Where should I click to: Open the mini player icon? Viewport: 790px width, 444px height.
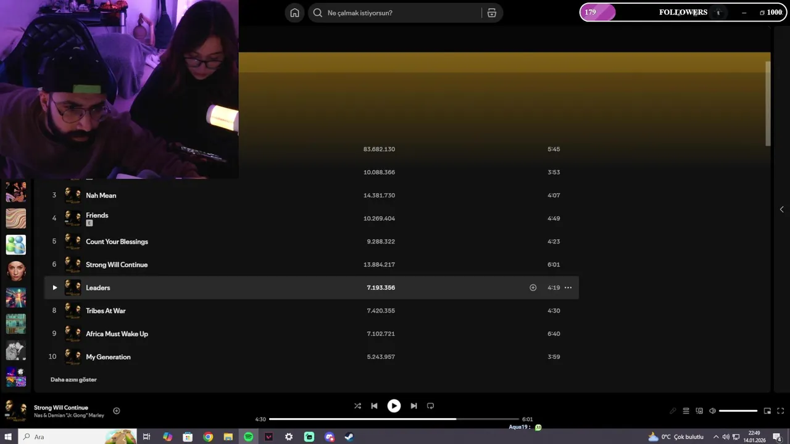click(x=767, y=411)
